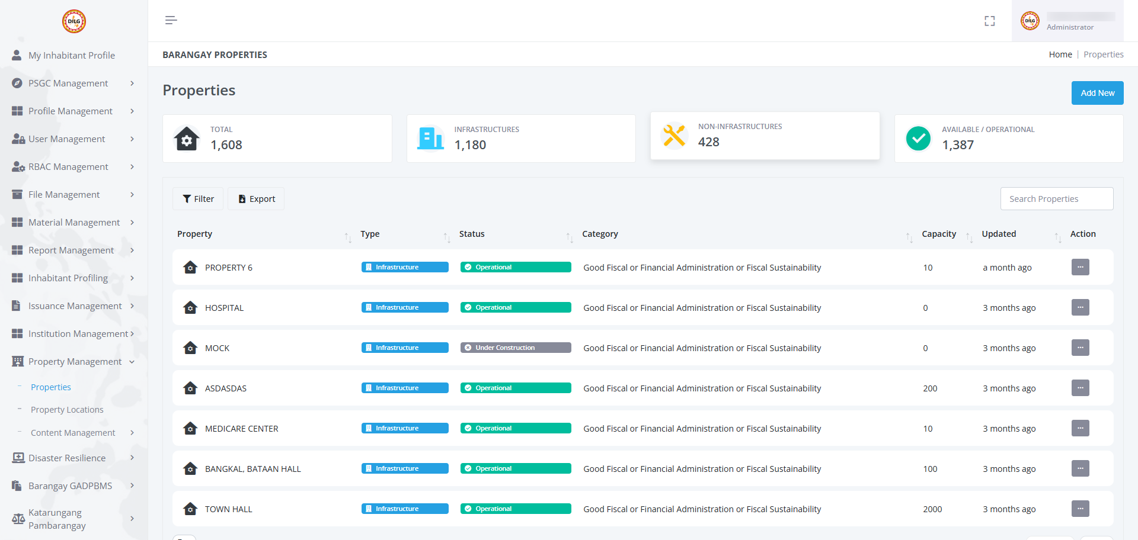The width and height of the screenshot is (1138, 540).
Task: Click the MEDICARE CENTER property name
Action: pos(242,429)
